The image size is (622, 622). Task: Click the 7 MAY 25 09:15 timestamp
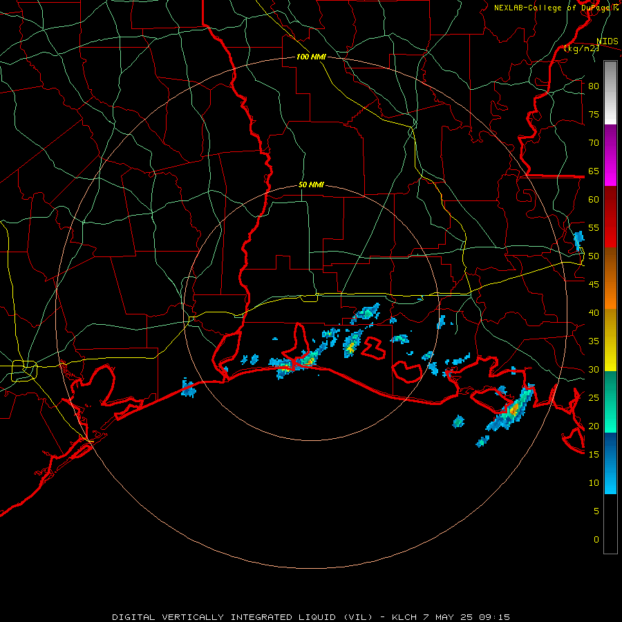468,617
